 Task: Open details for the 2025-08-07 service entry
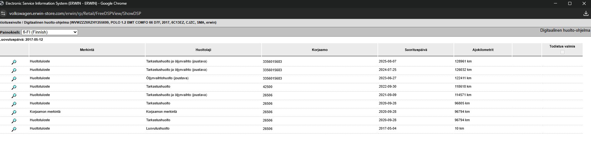click(x=14, y=62)
